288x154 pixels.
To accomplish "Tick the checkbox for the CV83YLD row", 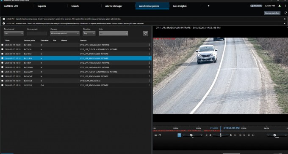I will [3, 85].
